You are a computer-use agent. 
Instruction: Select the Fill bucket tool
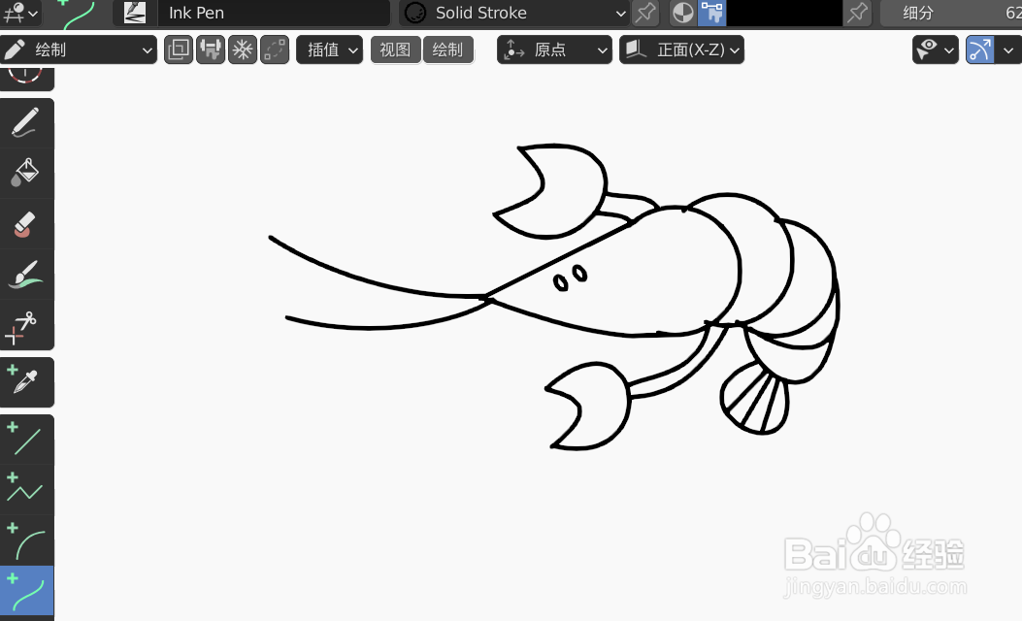[27, 174]
